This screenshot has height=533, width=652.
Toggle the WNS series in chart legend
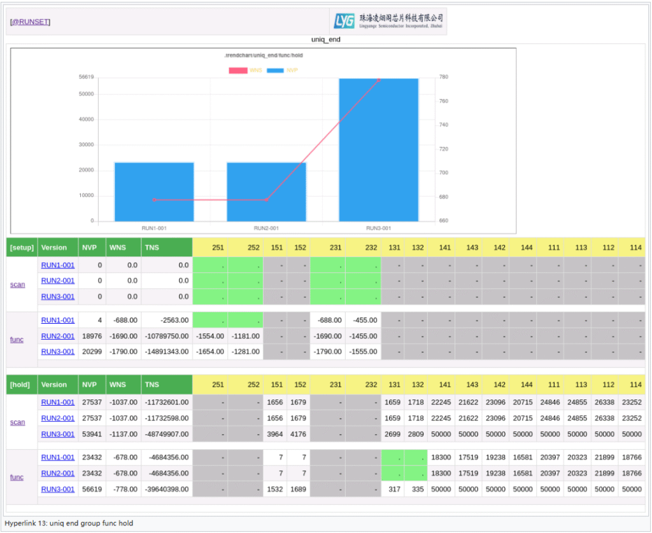coord(246,70)
